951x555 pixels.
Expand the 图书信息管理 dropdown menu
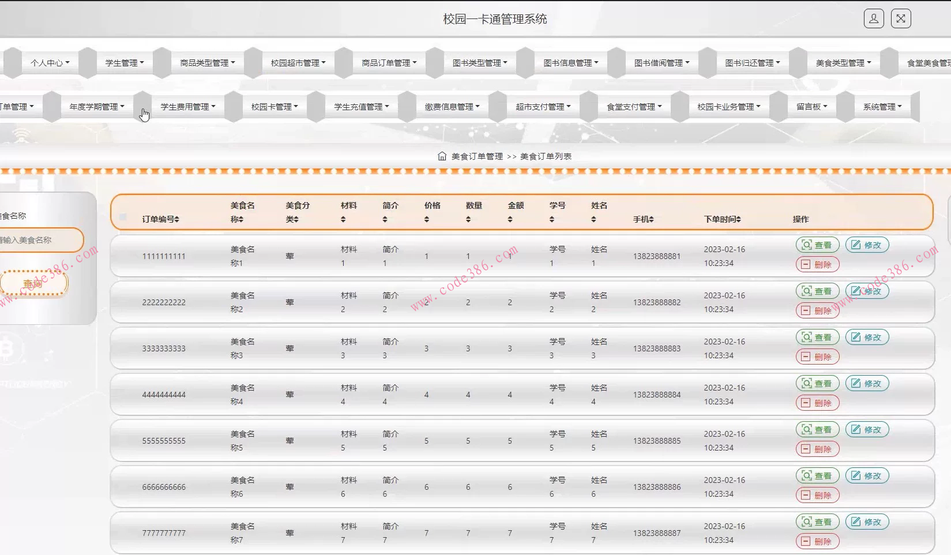pos(571,63)
